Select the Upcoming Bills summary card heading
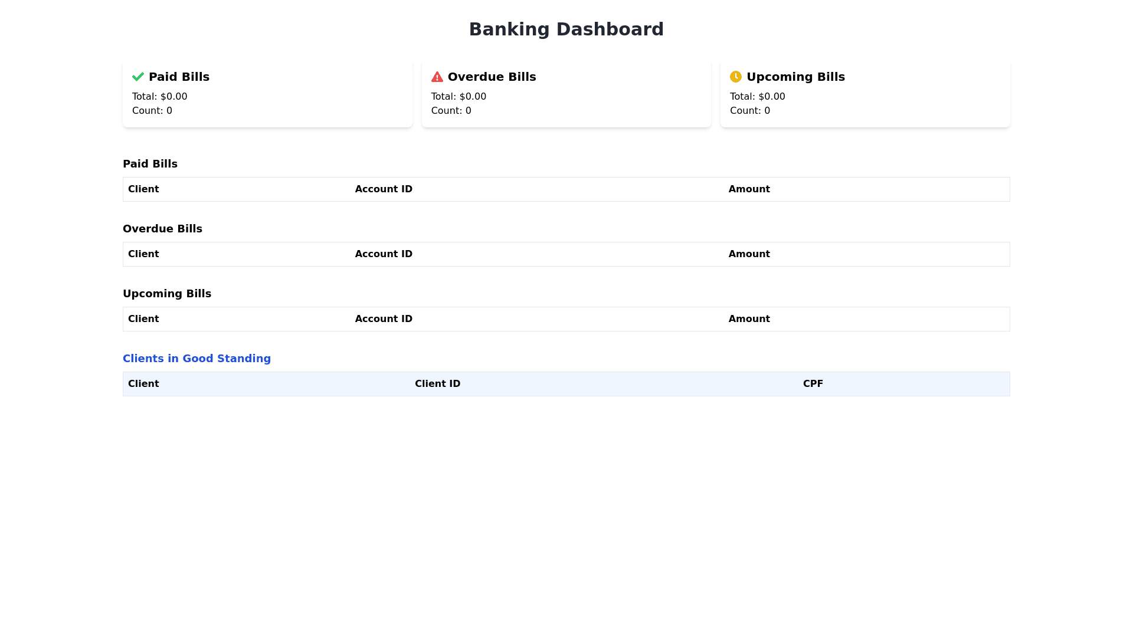The image size is (1133, 637). 795,77
